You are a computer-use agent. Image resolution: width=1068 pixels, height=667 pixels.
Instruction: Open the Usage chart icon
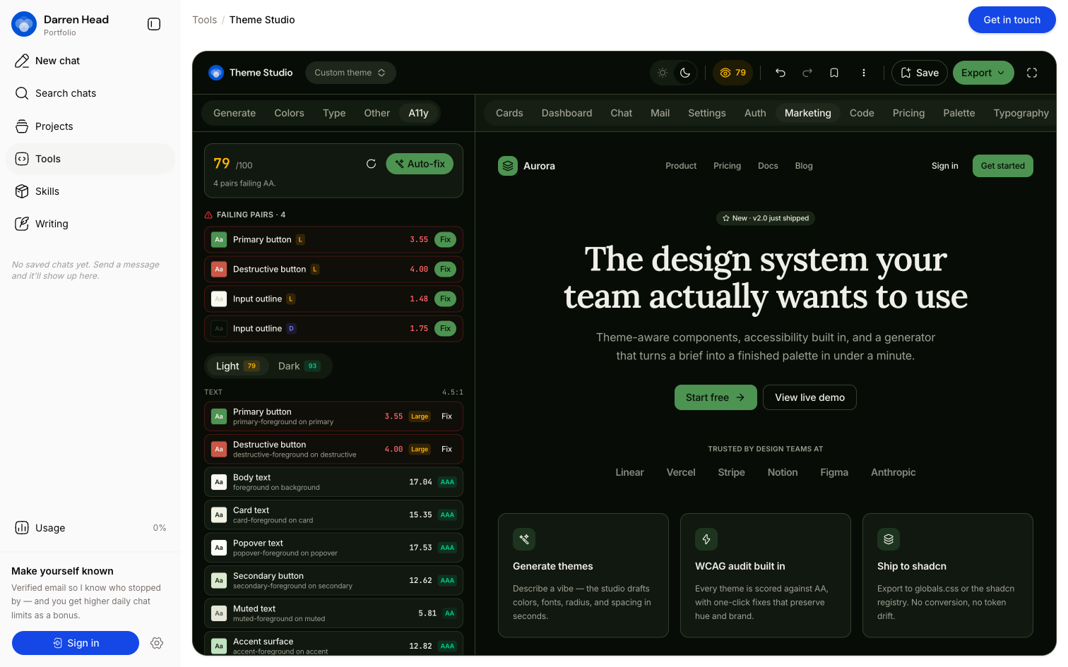point(22,528)
